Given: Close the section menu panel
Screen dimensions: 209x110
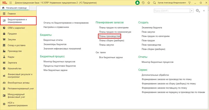Looking at the screenshot, I should click(x=204, y=11).
